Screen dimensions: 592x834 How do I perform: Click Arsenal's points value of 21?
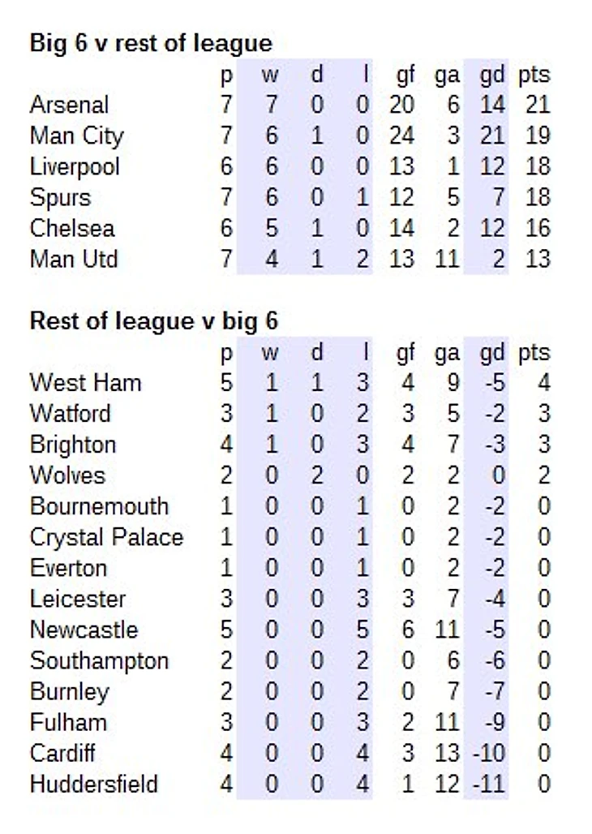click(x=537, y=105)
